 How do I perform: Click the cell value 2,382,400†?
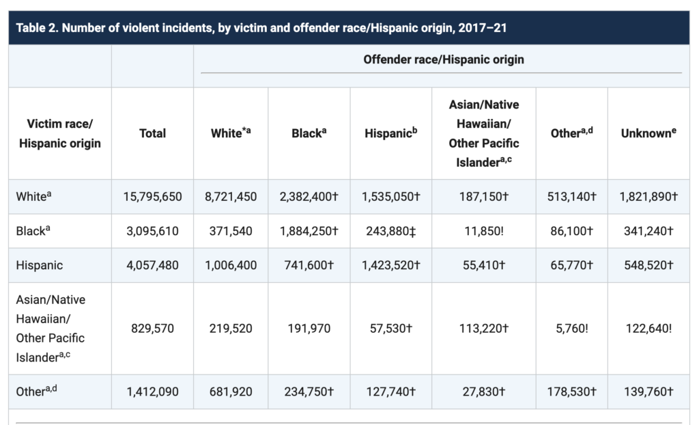click(309, 197)
